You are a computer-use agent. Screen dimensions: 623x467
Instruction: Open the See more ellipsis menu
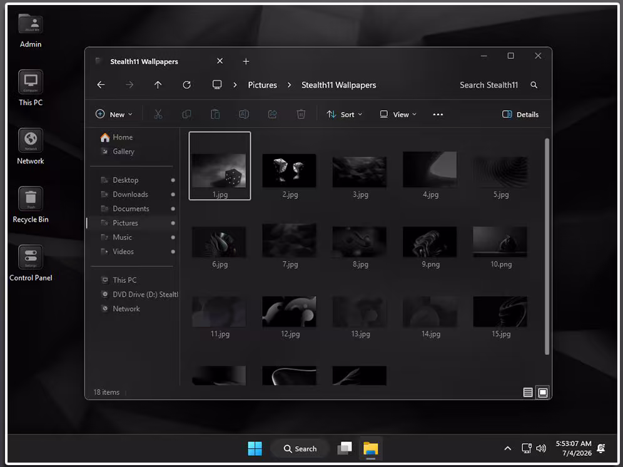click(x=438, y=115)
